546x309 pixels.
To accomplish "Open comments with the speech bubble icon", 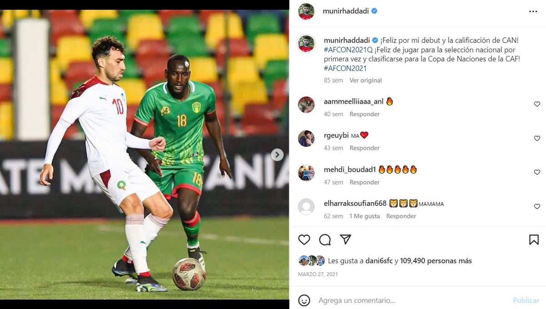I will click(325, 239).
